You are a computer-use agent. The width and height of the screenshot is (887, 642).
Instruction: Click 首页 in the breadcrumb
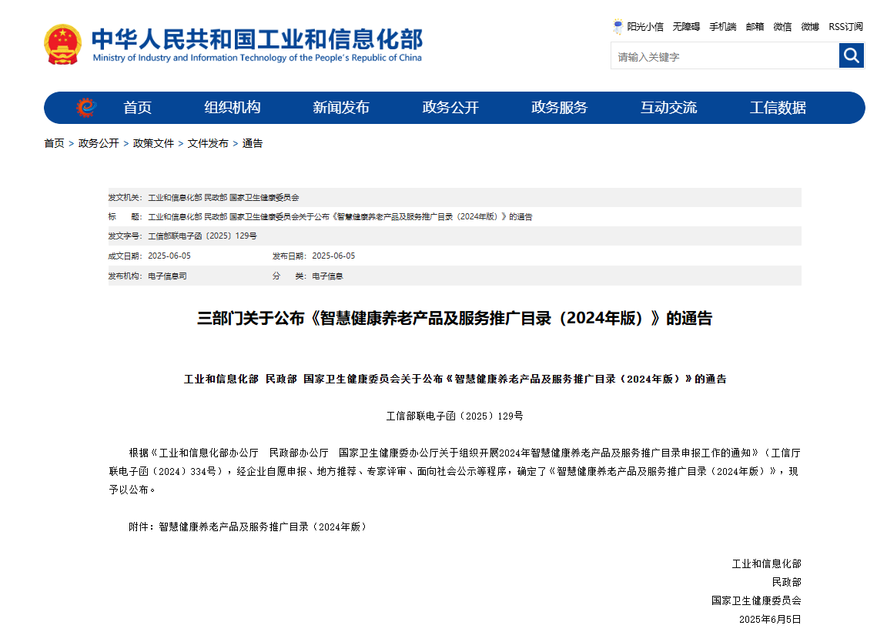[55, 144]
